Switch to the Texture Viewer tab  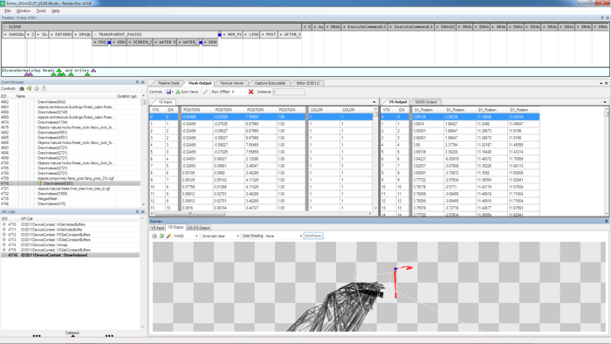click(x=231, y=83)
